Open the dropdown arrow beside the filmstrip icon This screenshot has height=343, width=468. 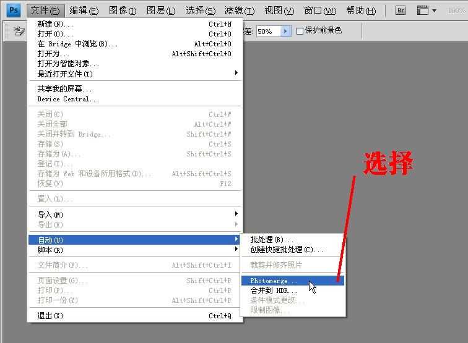(435, 11)
